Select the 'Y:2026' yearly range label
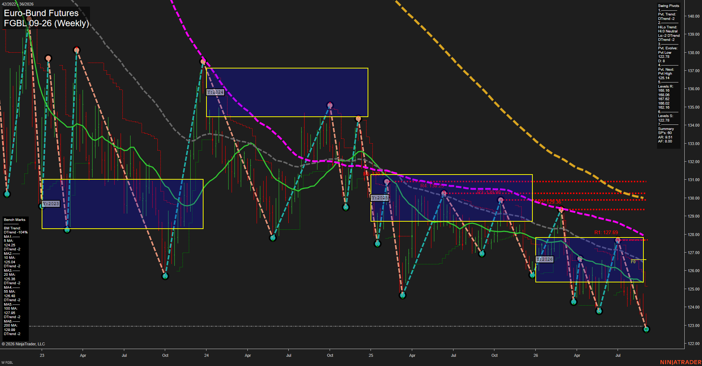Viewport: 702px width, 366px height. point(545,259)
